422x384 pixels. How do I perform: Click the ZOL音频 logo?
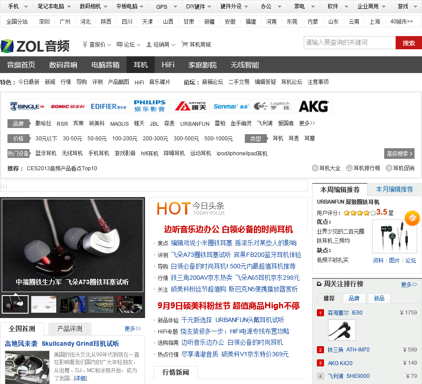coord(35,46)
